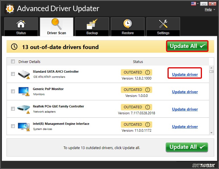219x169 pixels.
Task: Open the Backup tab
Action: (92, 27)
